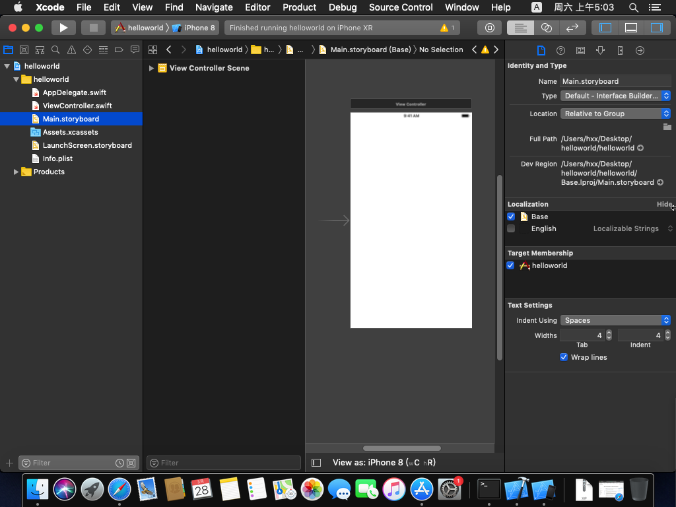Show the Version editor
Viewport: 676px width, 507px height.
point(572,28)
